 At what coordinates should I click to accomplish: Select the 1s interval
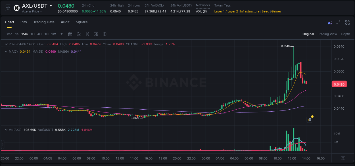coord(17,34)
